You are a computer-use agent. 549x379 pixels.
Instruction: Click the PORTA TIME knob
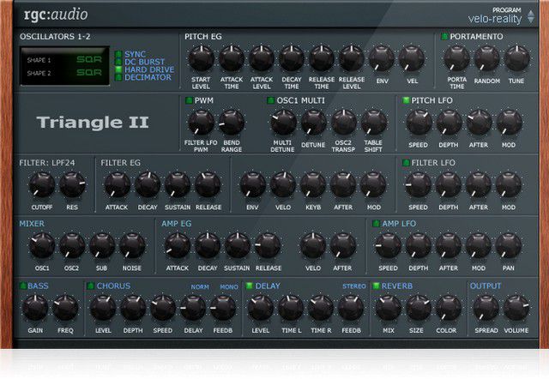click(457, 58)
